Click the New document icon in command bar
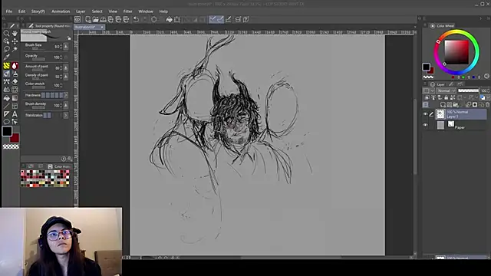 tap(88, 19)
